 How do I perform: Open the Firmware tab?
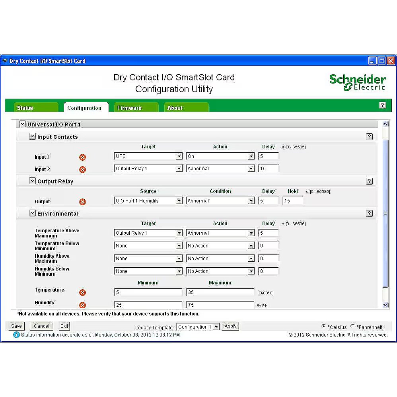click(x=136, y=107)
